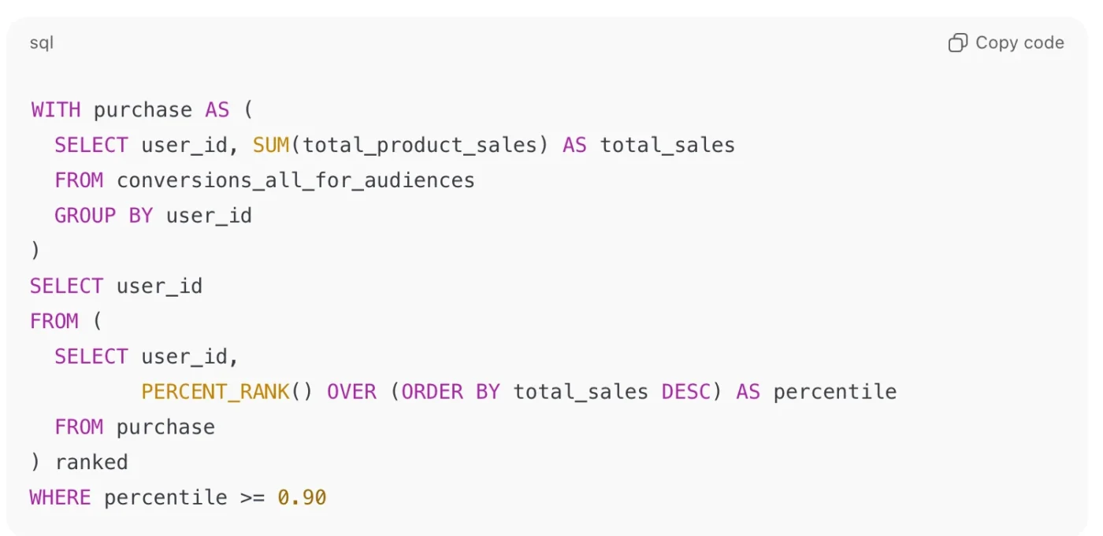Click the ORDER BY clause keyword
The width and height of the screenshot is (1103, 536).
[x=451, y=391]
